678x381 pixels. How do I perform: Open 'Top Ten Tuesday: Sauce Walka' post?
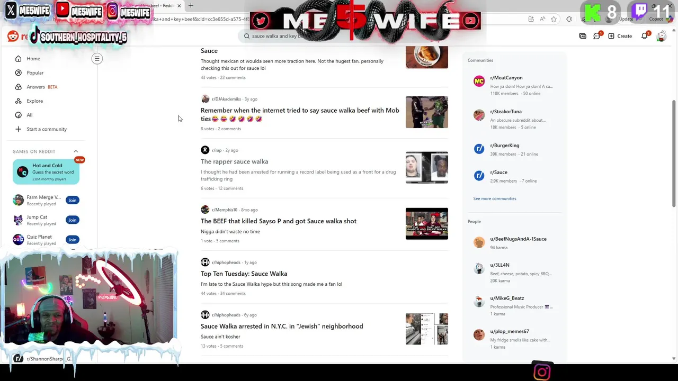click(x=244, y=274)
